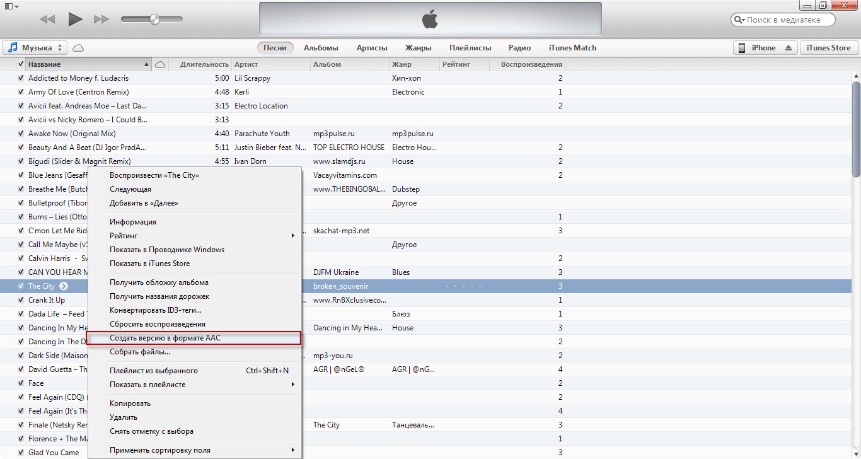Choose Снять отметку с выбора

[195, 431]
